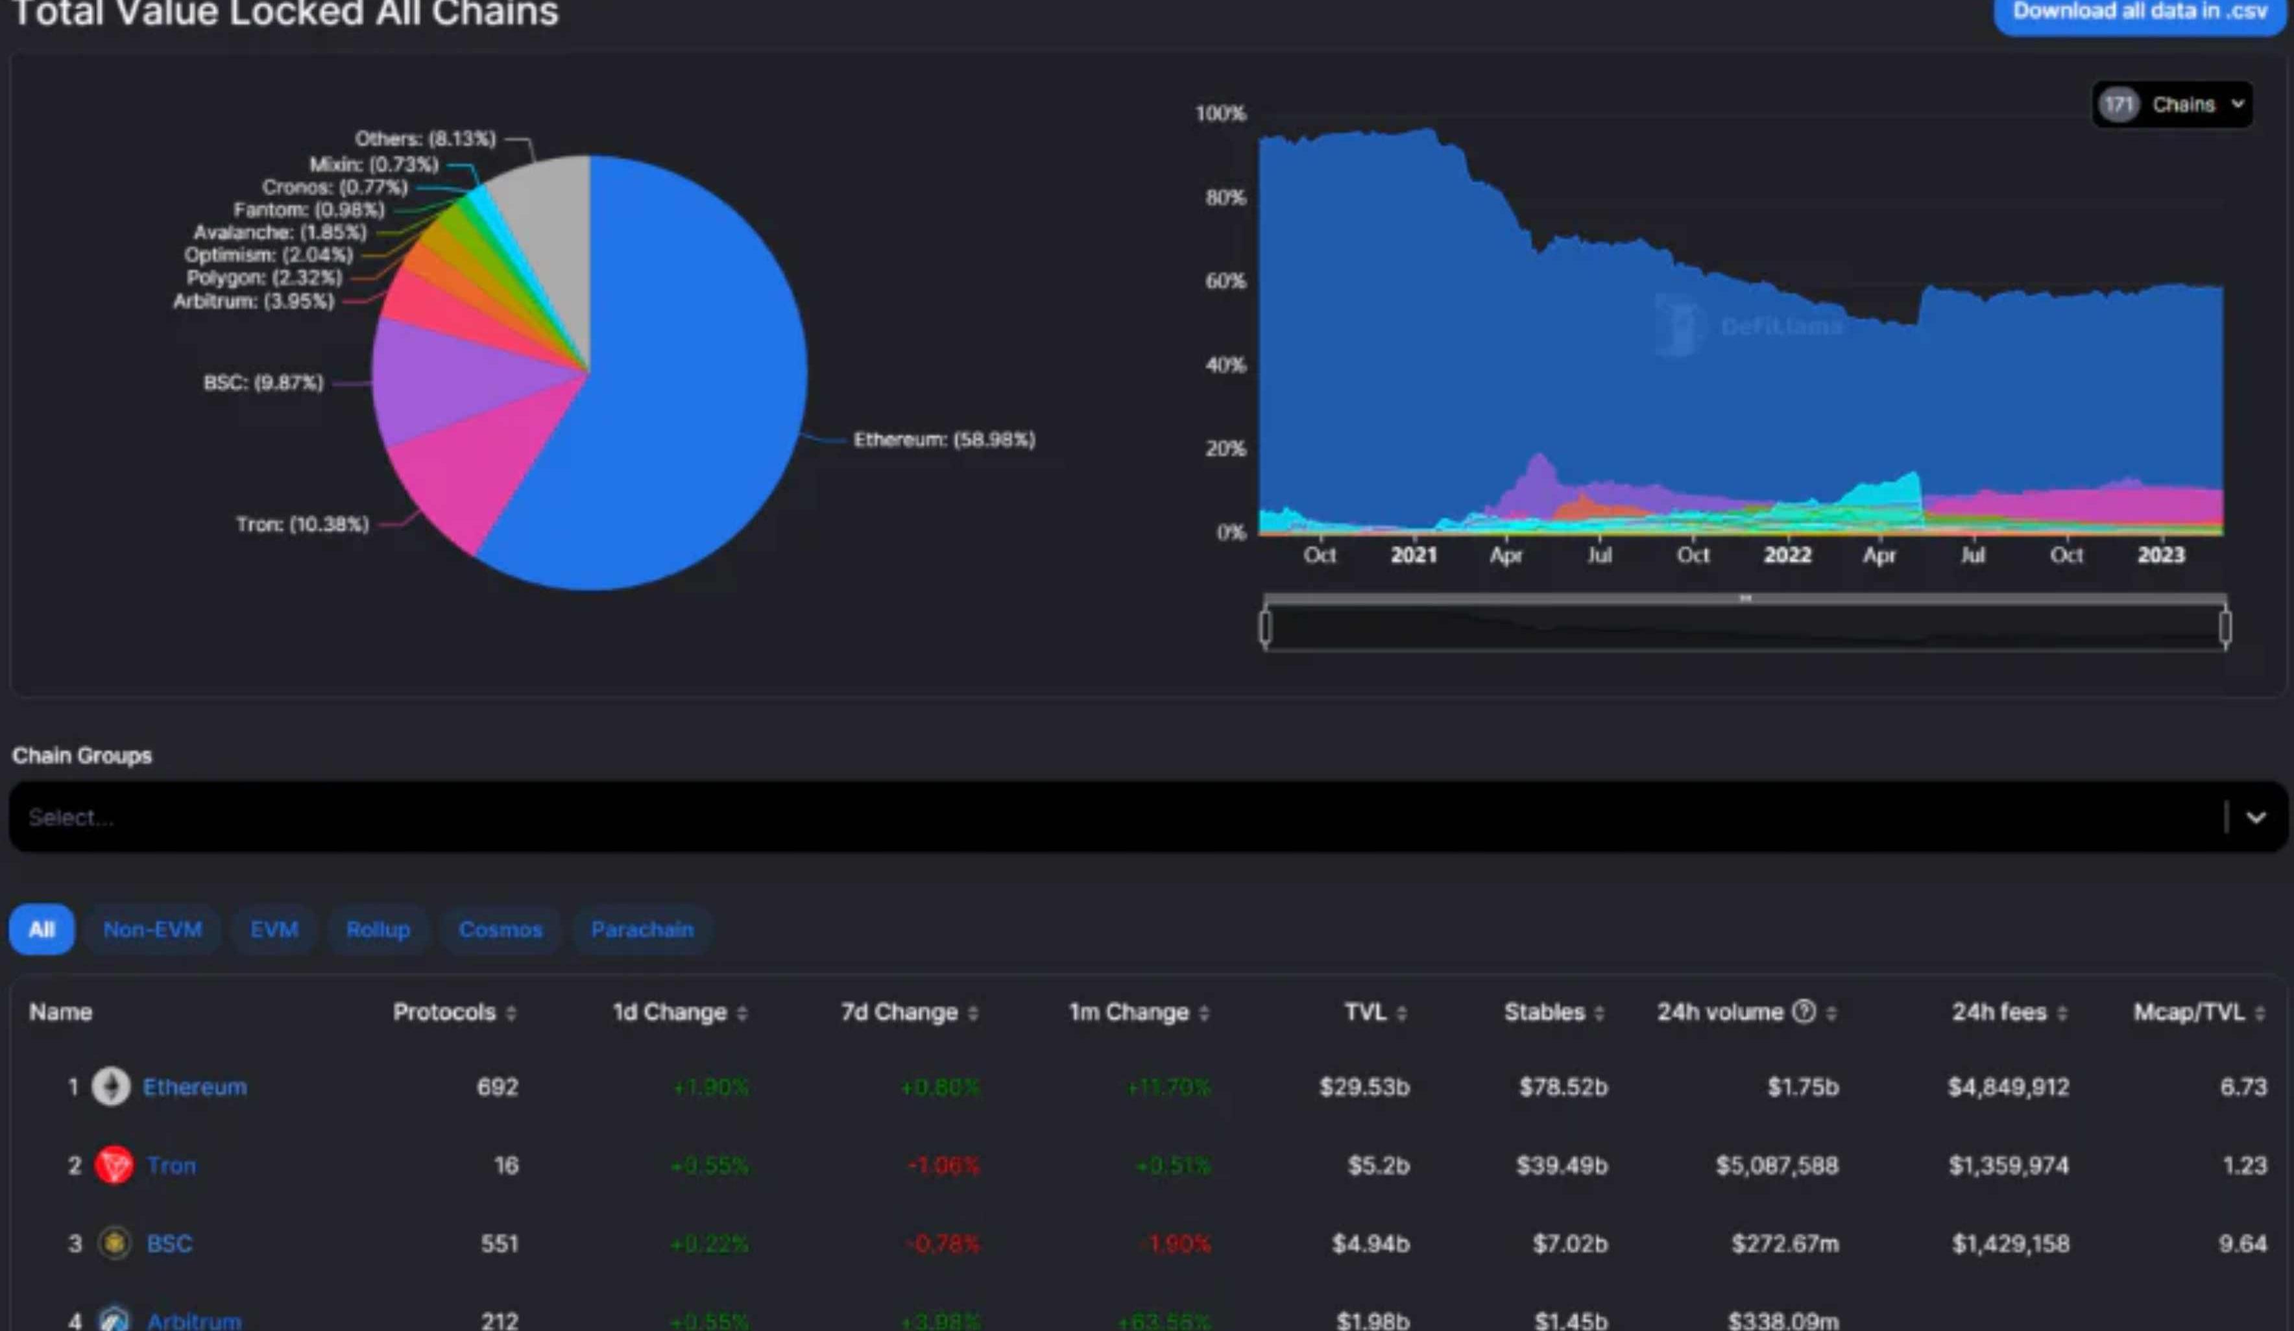Open the Ethereum chain link
Image resolution: width=2294 pixels, height=1331 pixels.
tap(195, 1086)
